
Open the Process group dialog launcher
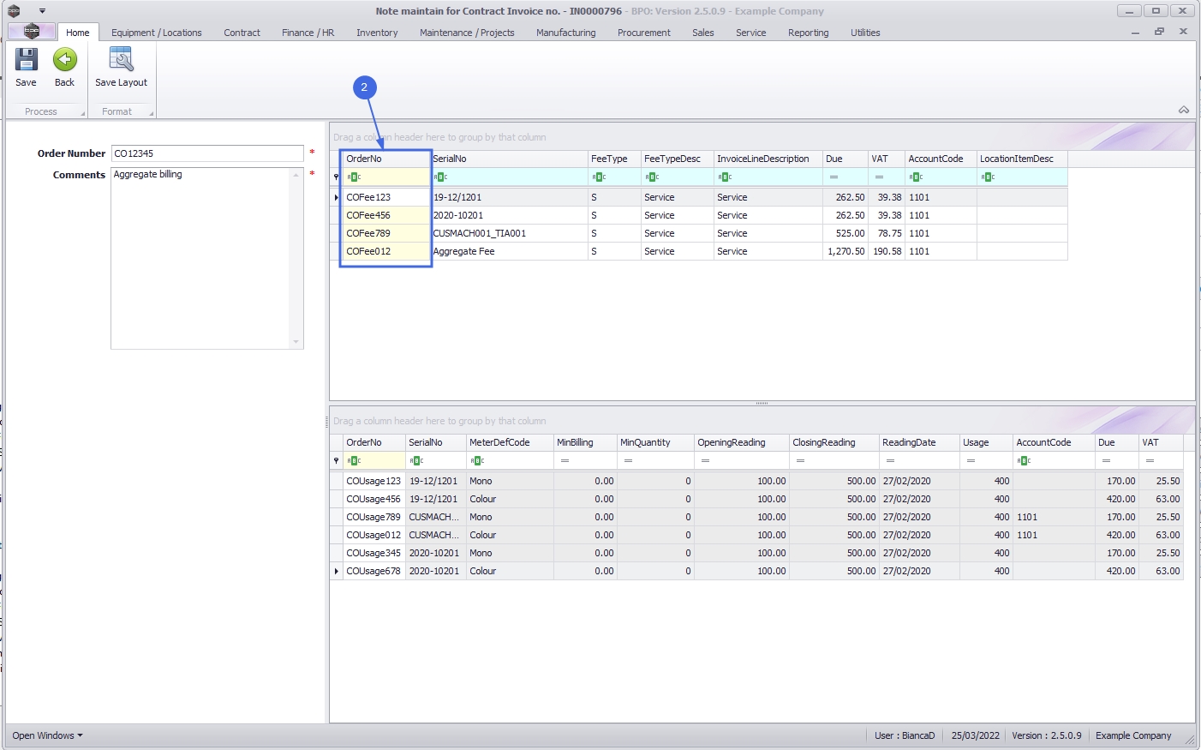pos(83,113)
